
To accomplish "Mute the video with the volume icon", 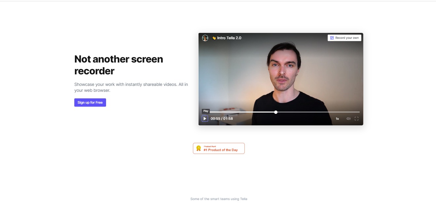I will coord(348,119).
